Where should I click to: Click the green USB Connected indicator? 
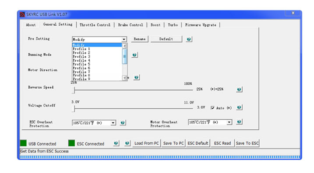[23, 143]
